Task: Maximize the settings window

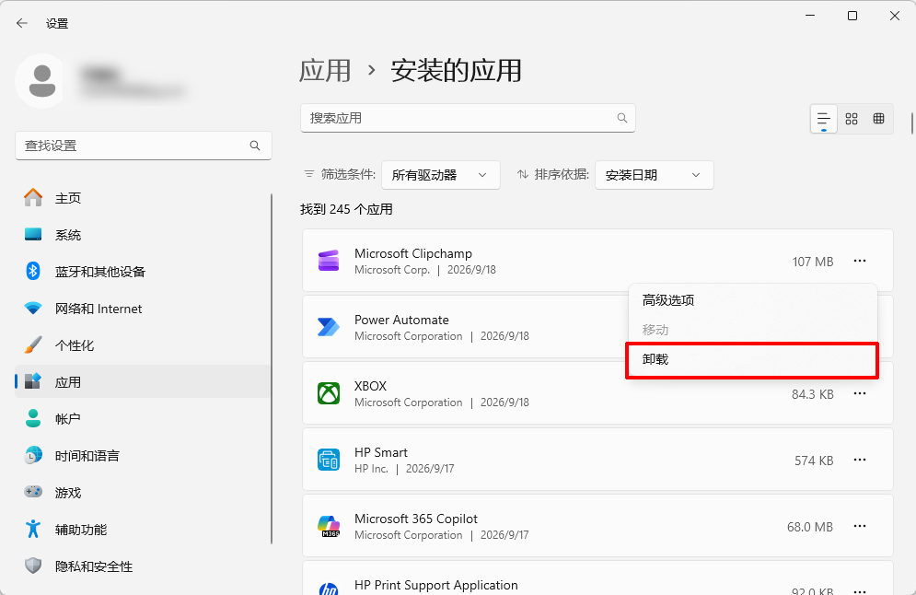Action: (x=852, y=16)
